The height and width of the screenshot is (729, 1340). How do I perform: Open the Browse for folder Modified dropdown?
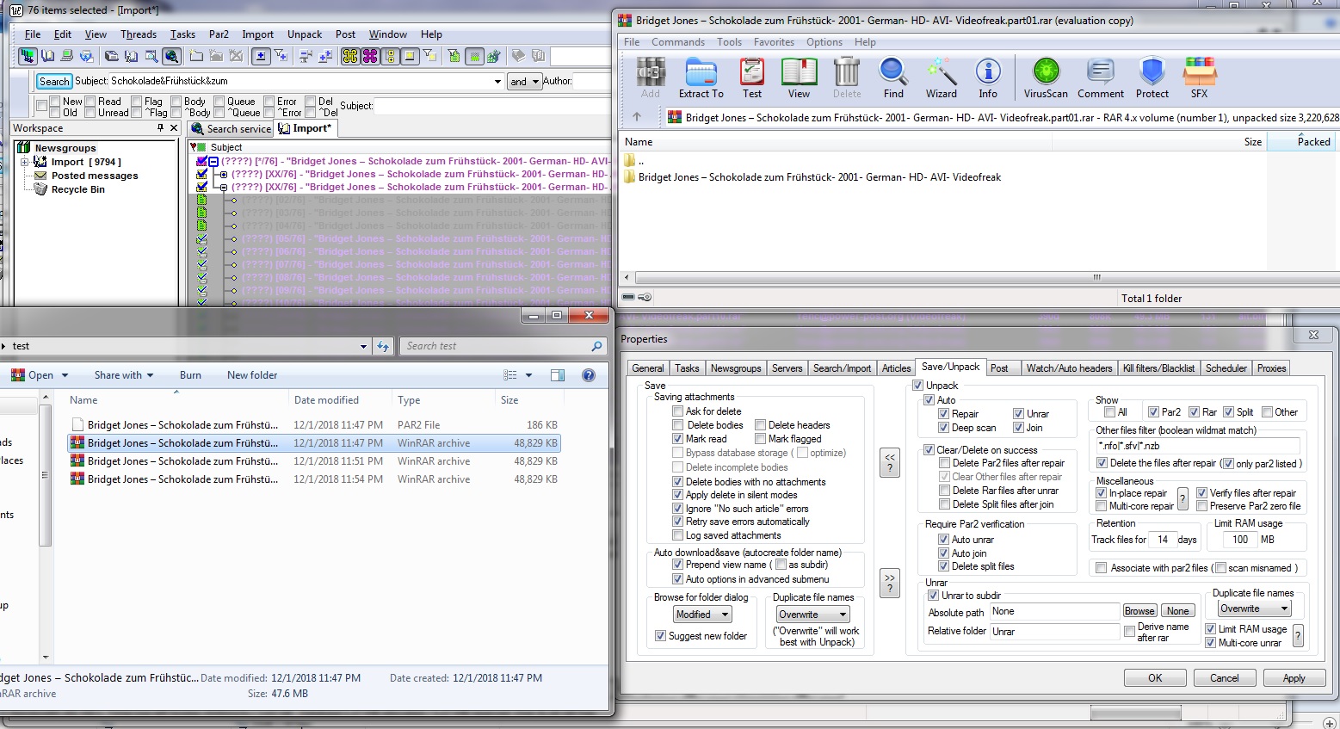click(702, 615)
